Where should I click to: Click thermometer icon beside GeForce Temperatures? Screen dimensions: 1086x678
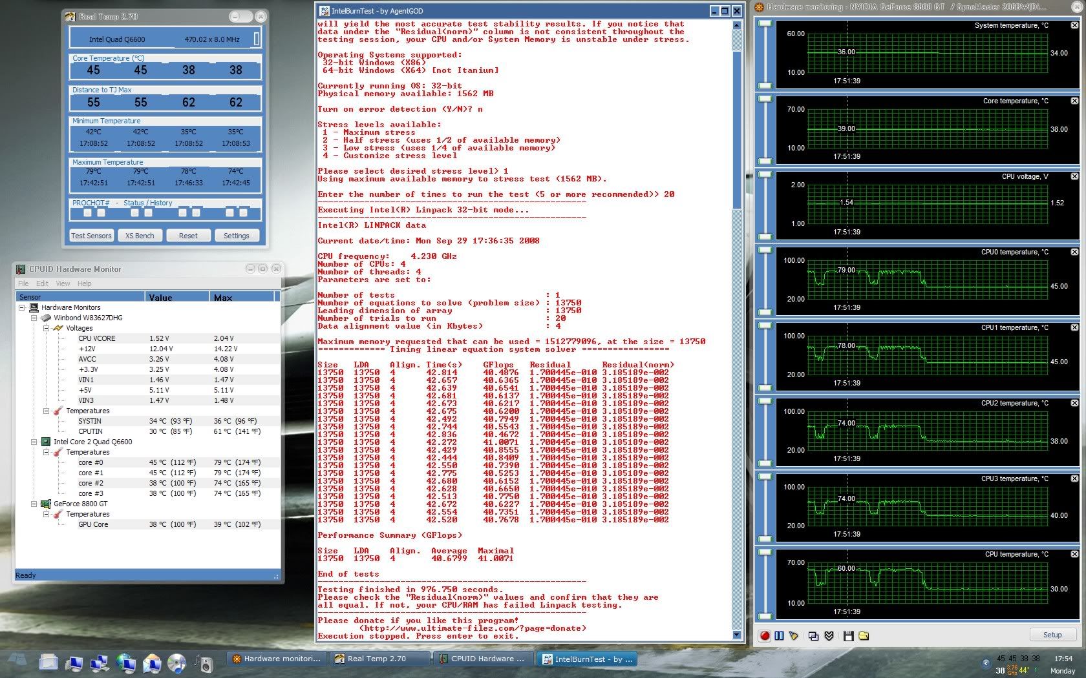[58, 514]
